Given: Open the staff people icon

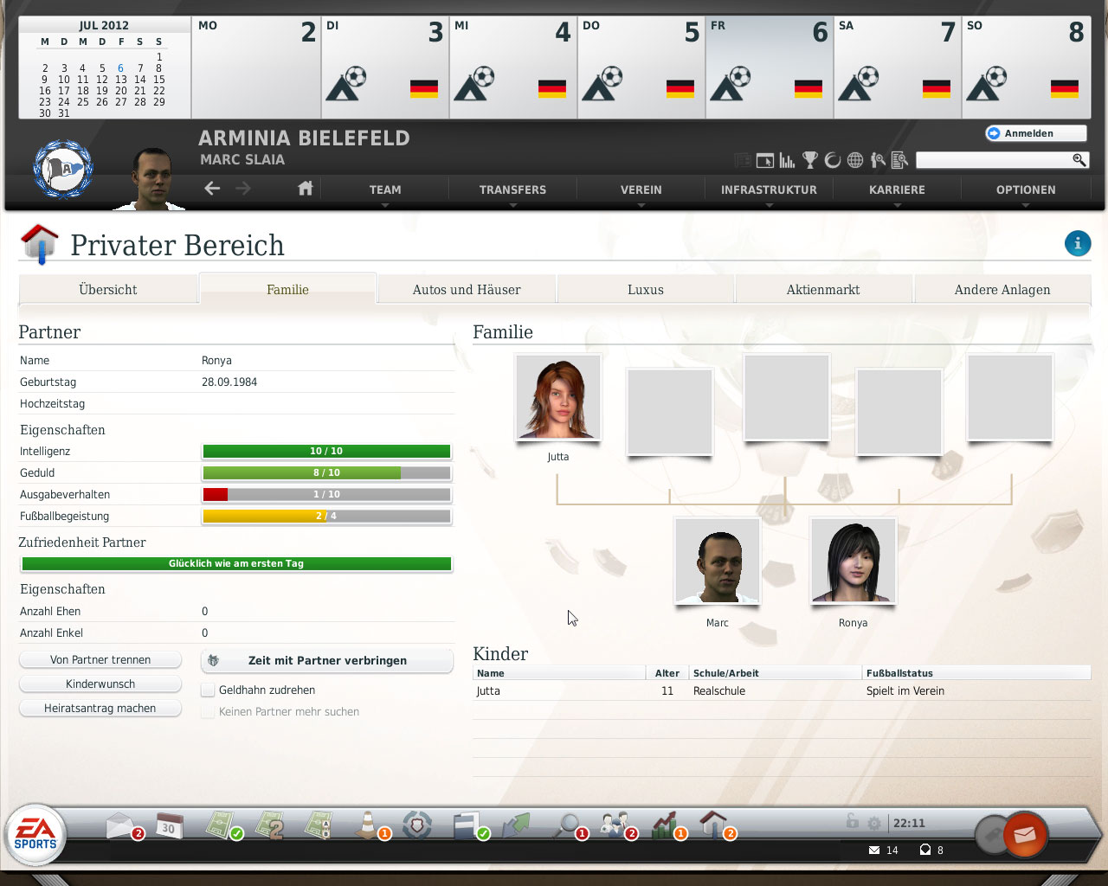Looking at the screenshot, I should coord(618,825).
